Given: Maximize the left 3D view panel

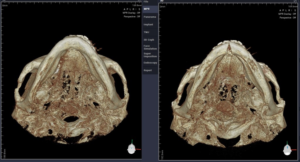Looking at the screenshot, I should 139,1.
